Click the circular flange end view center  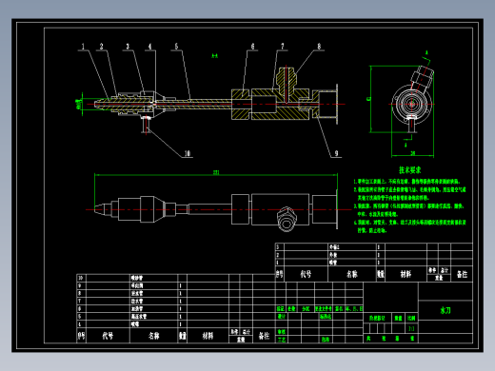tap(412, 104)
